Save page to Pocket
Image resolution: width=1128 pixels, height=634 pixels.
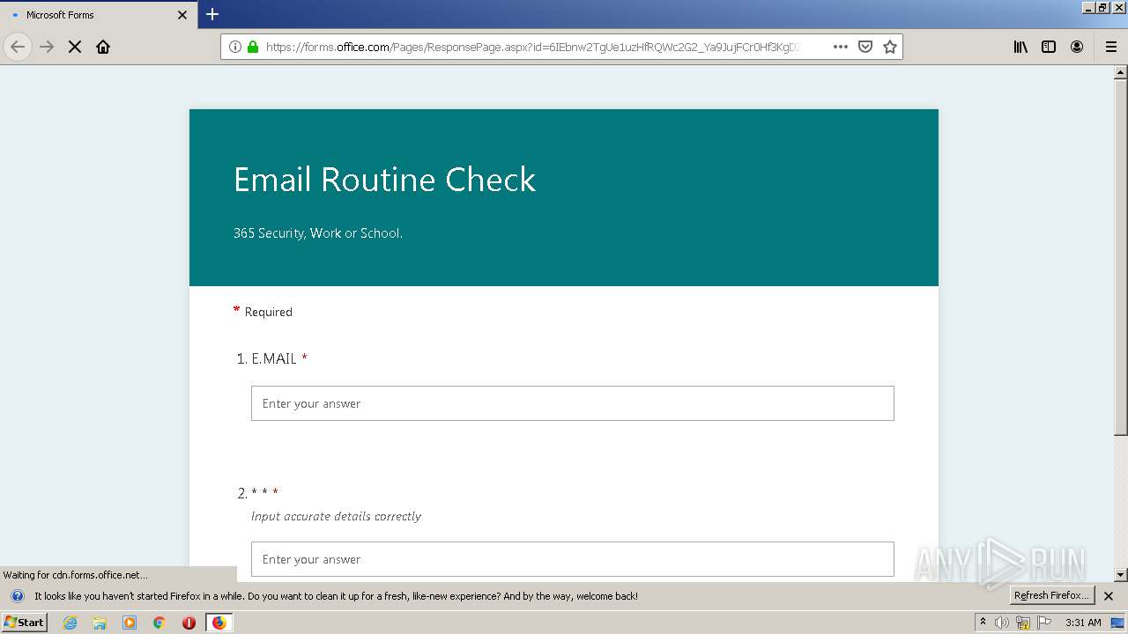[865, 47]
